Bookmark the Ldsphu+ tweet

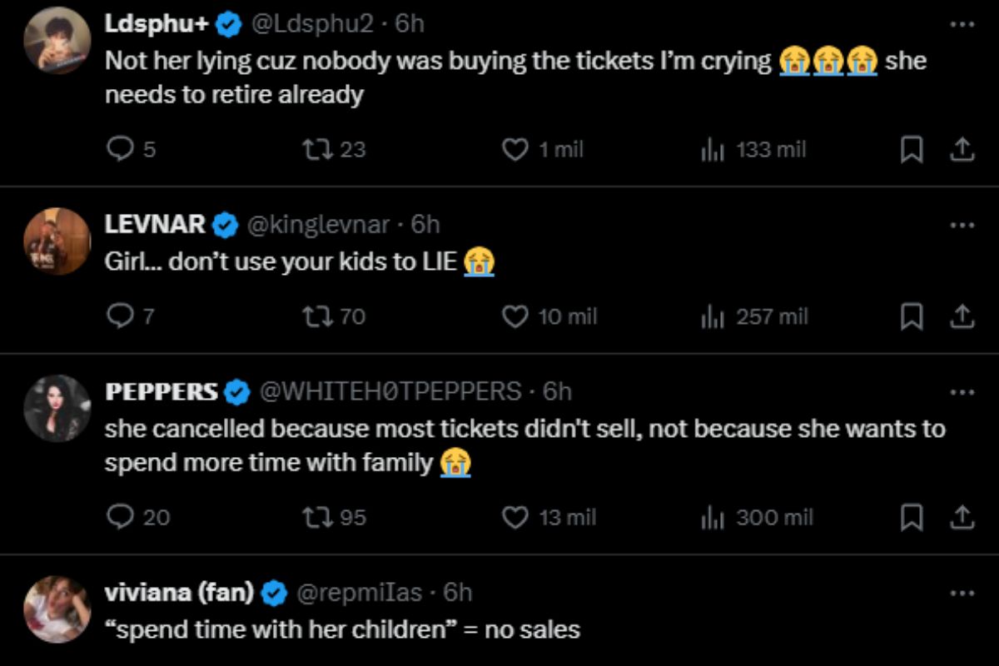[x=912, y=150]
